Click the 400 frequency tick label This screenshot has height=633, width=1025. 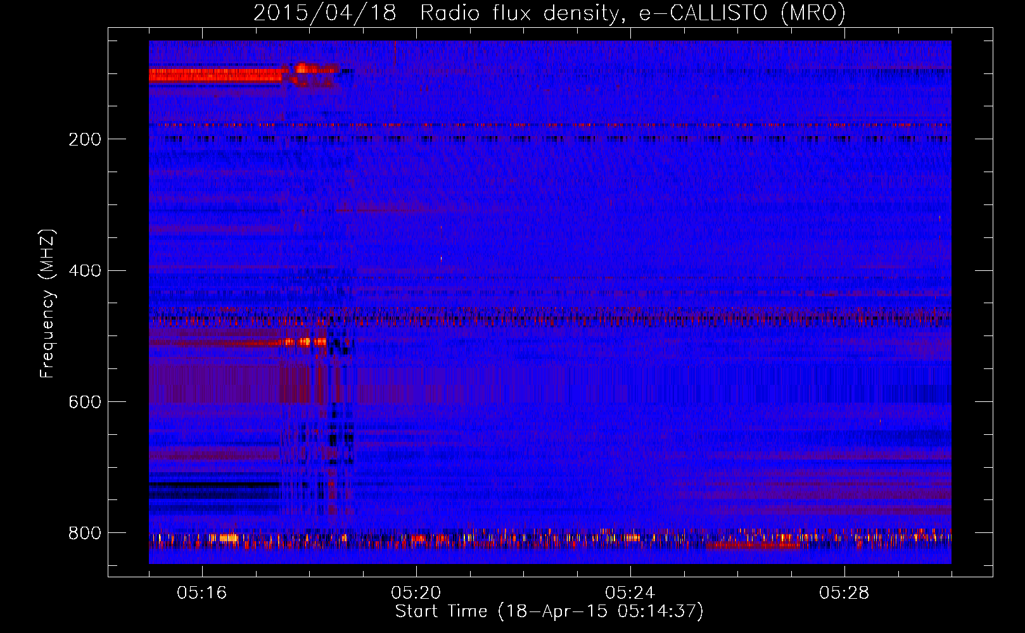[x=85, y=271]
